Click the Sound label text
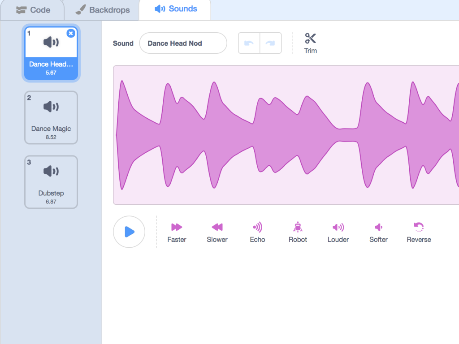This screenshot has height=344, width=459. pos(123,43)
